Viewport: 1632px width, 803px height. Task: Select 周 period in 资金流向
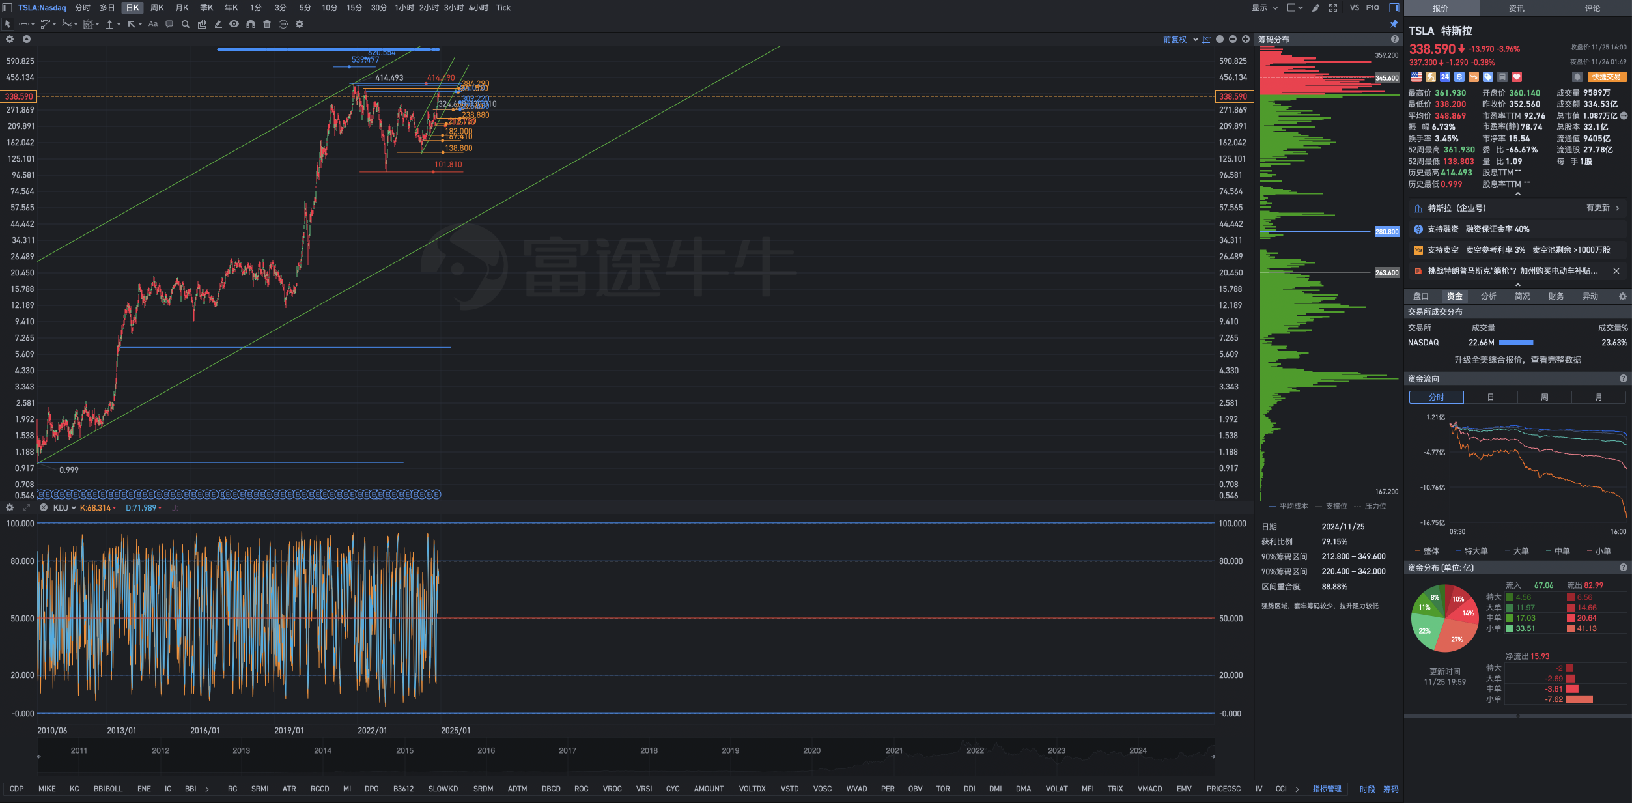pyautogui.click(x=1545, y=397)
